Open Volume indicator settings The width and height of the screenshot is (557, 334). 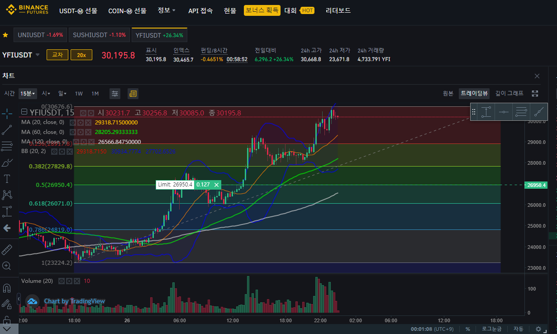[69, 281]
